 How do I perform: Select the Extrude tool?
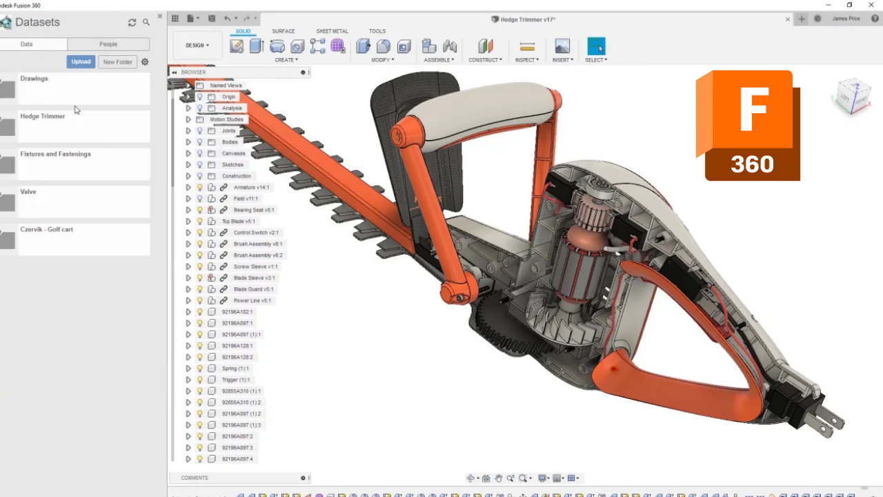tap(256, 46)
